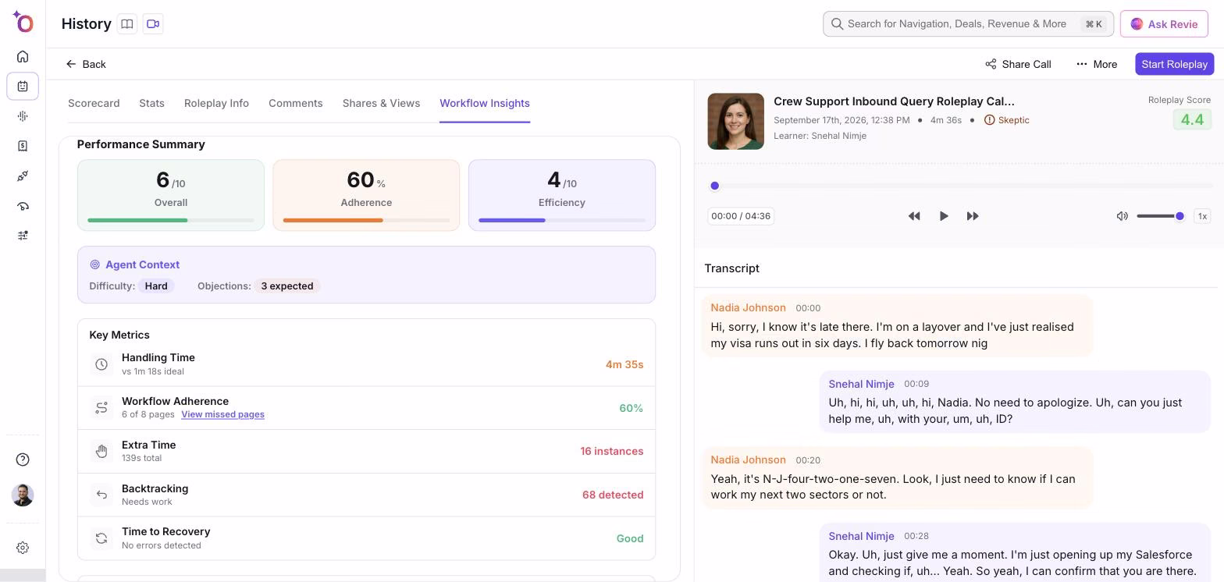Focus the global search field
The image size is (1224, 582).
coord(968,24)
